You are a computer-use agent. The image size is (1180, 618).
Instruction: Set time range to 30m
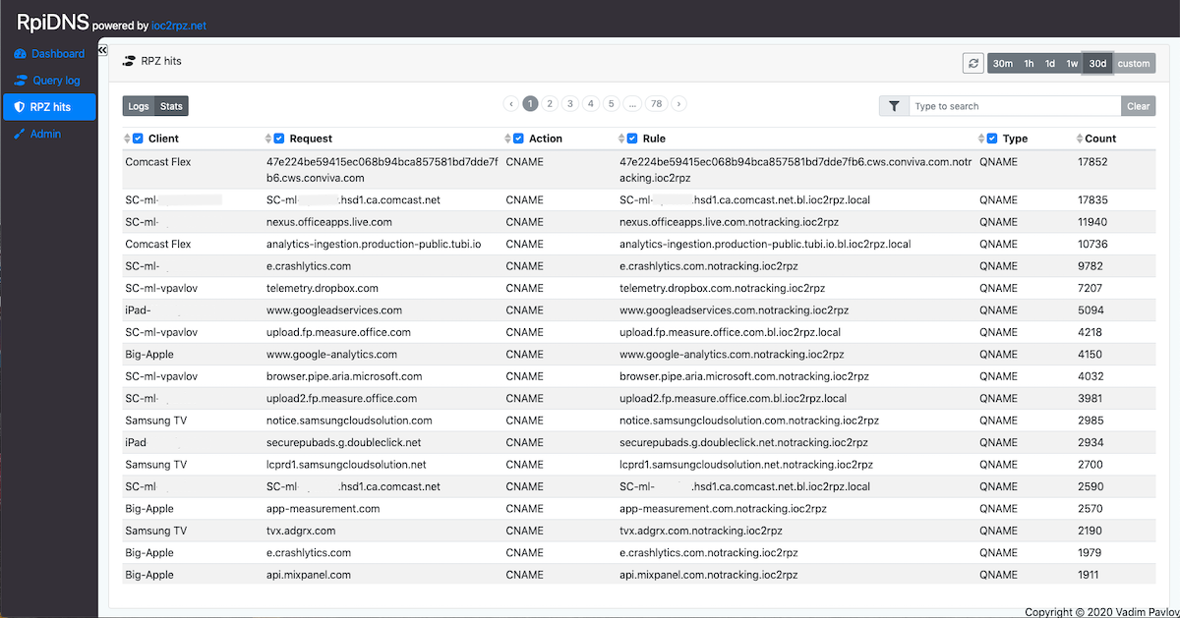point(1003,63)
